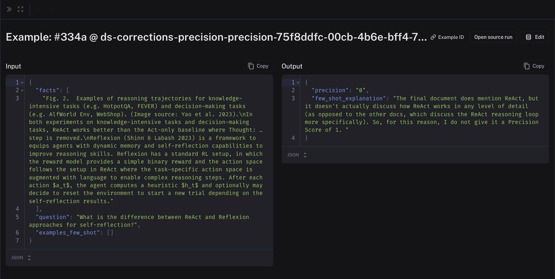Expand the example view to fullscreen
This screenshot has height=279, width=555.
20,9
